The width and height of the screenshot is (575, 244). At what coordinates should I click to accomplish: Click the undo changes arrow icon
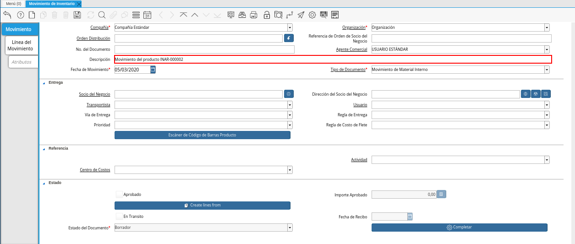click(x=7, y=15)
